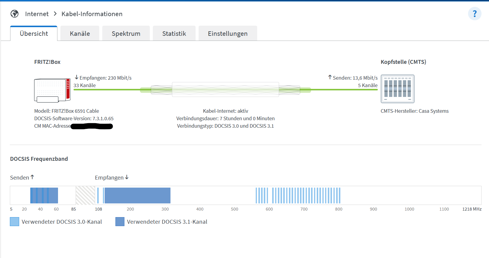Click 'Modell: FRITZ!Box 6591 Cable'
This screenshot has height=258, width=489.
click(x=67, y=111)
